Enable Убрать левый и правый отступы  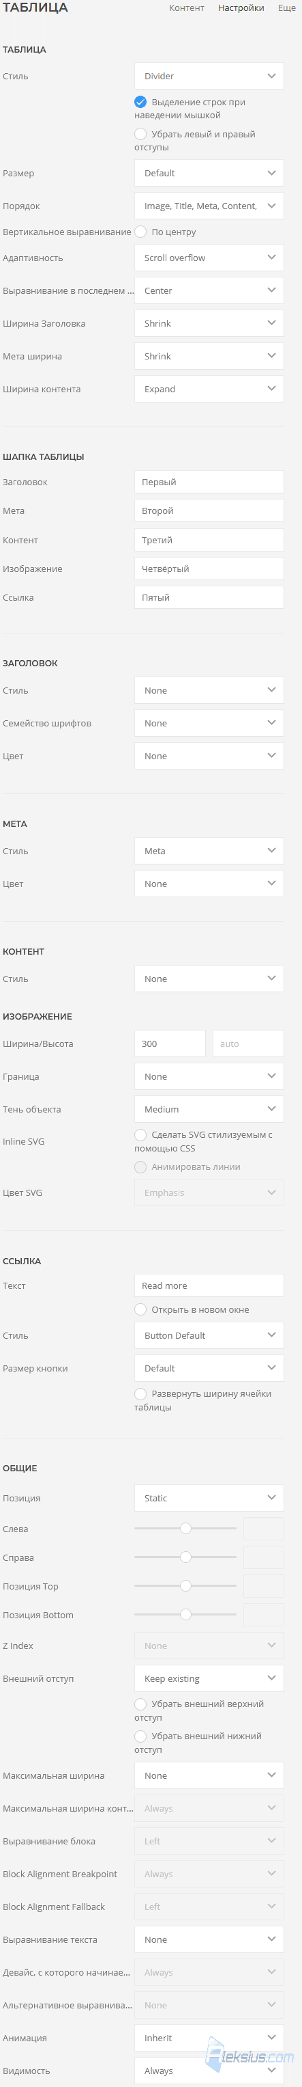point(140,135)
